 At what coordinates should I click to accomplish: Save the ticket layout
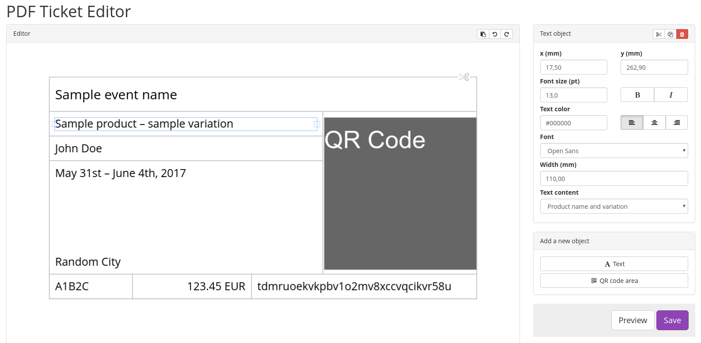[x=672, y=320]
